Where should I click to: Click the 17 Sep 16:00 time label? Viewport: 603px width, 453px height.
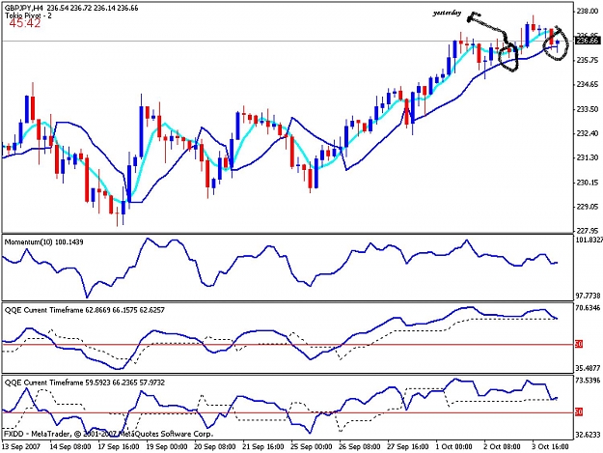coord(119,447)
